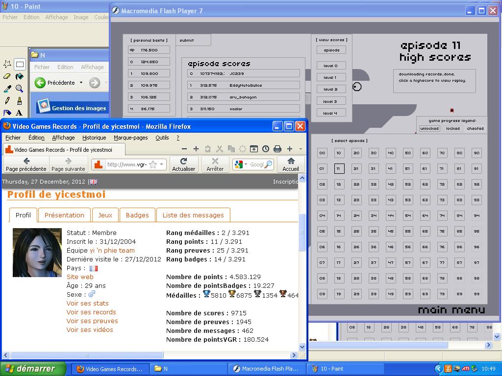Open the Marque-pages menu in Firefox
The image size is (502, 376).
[131, 138]
